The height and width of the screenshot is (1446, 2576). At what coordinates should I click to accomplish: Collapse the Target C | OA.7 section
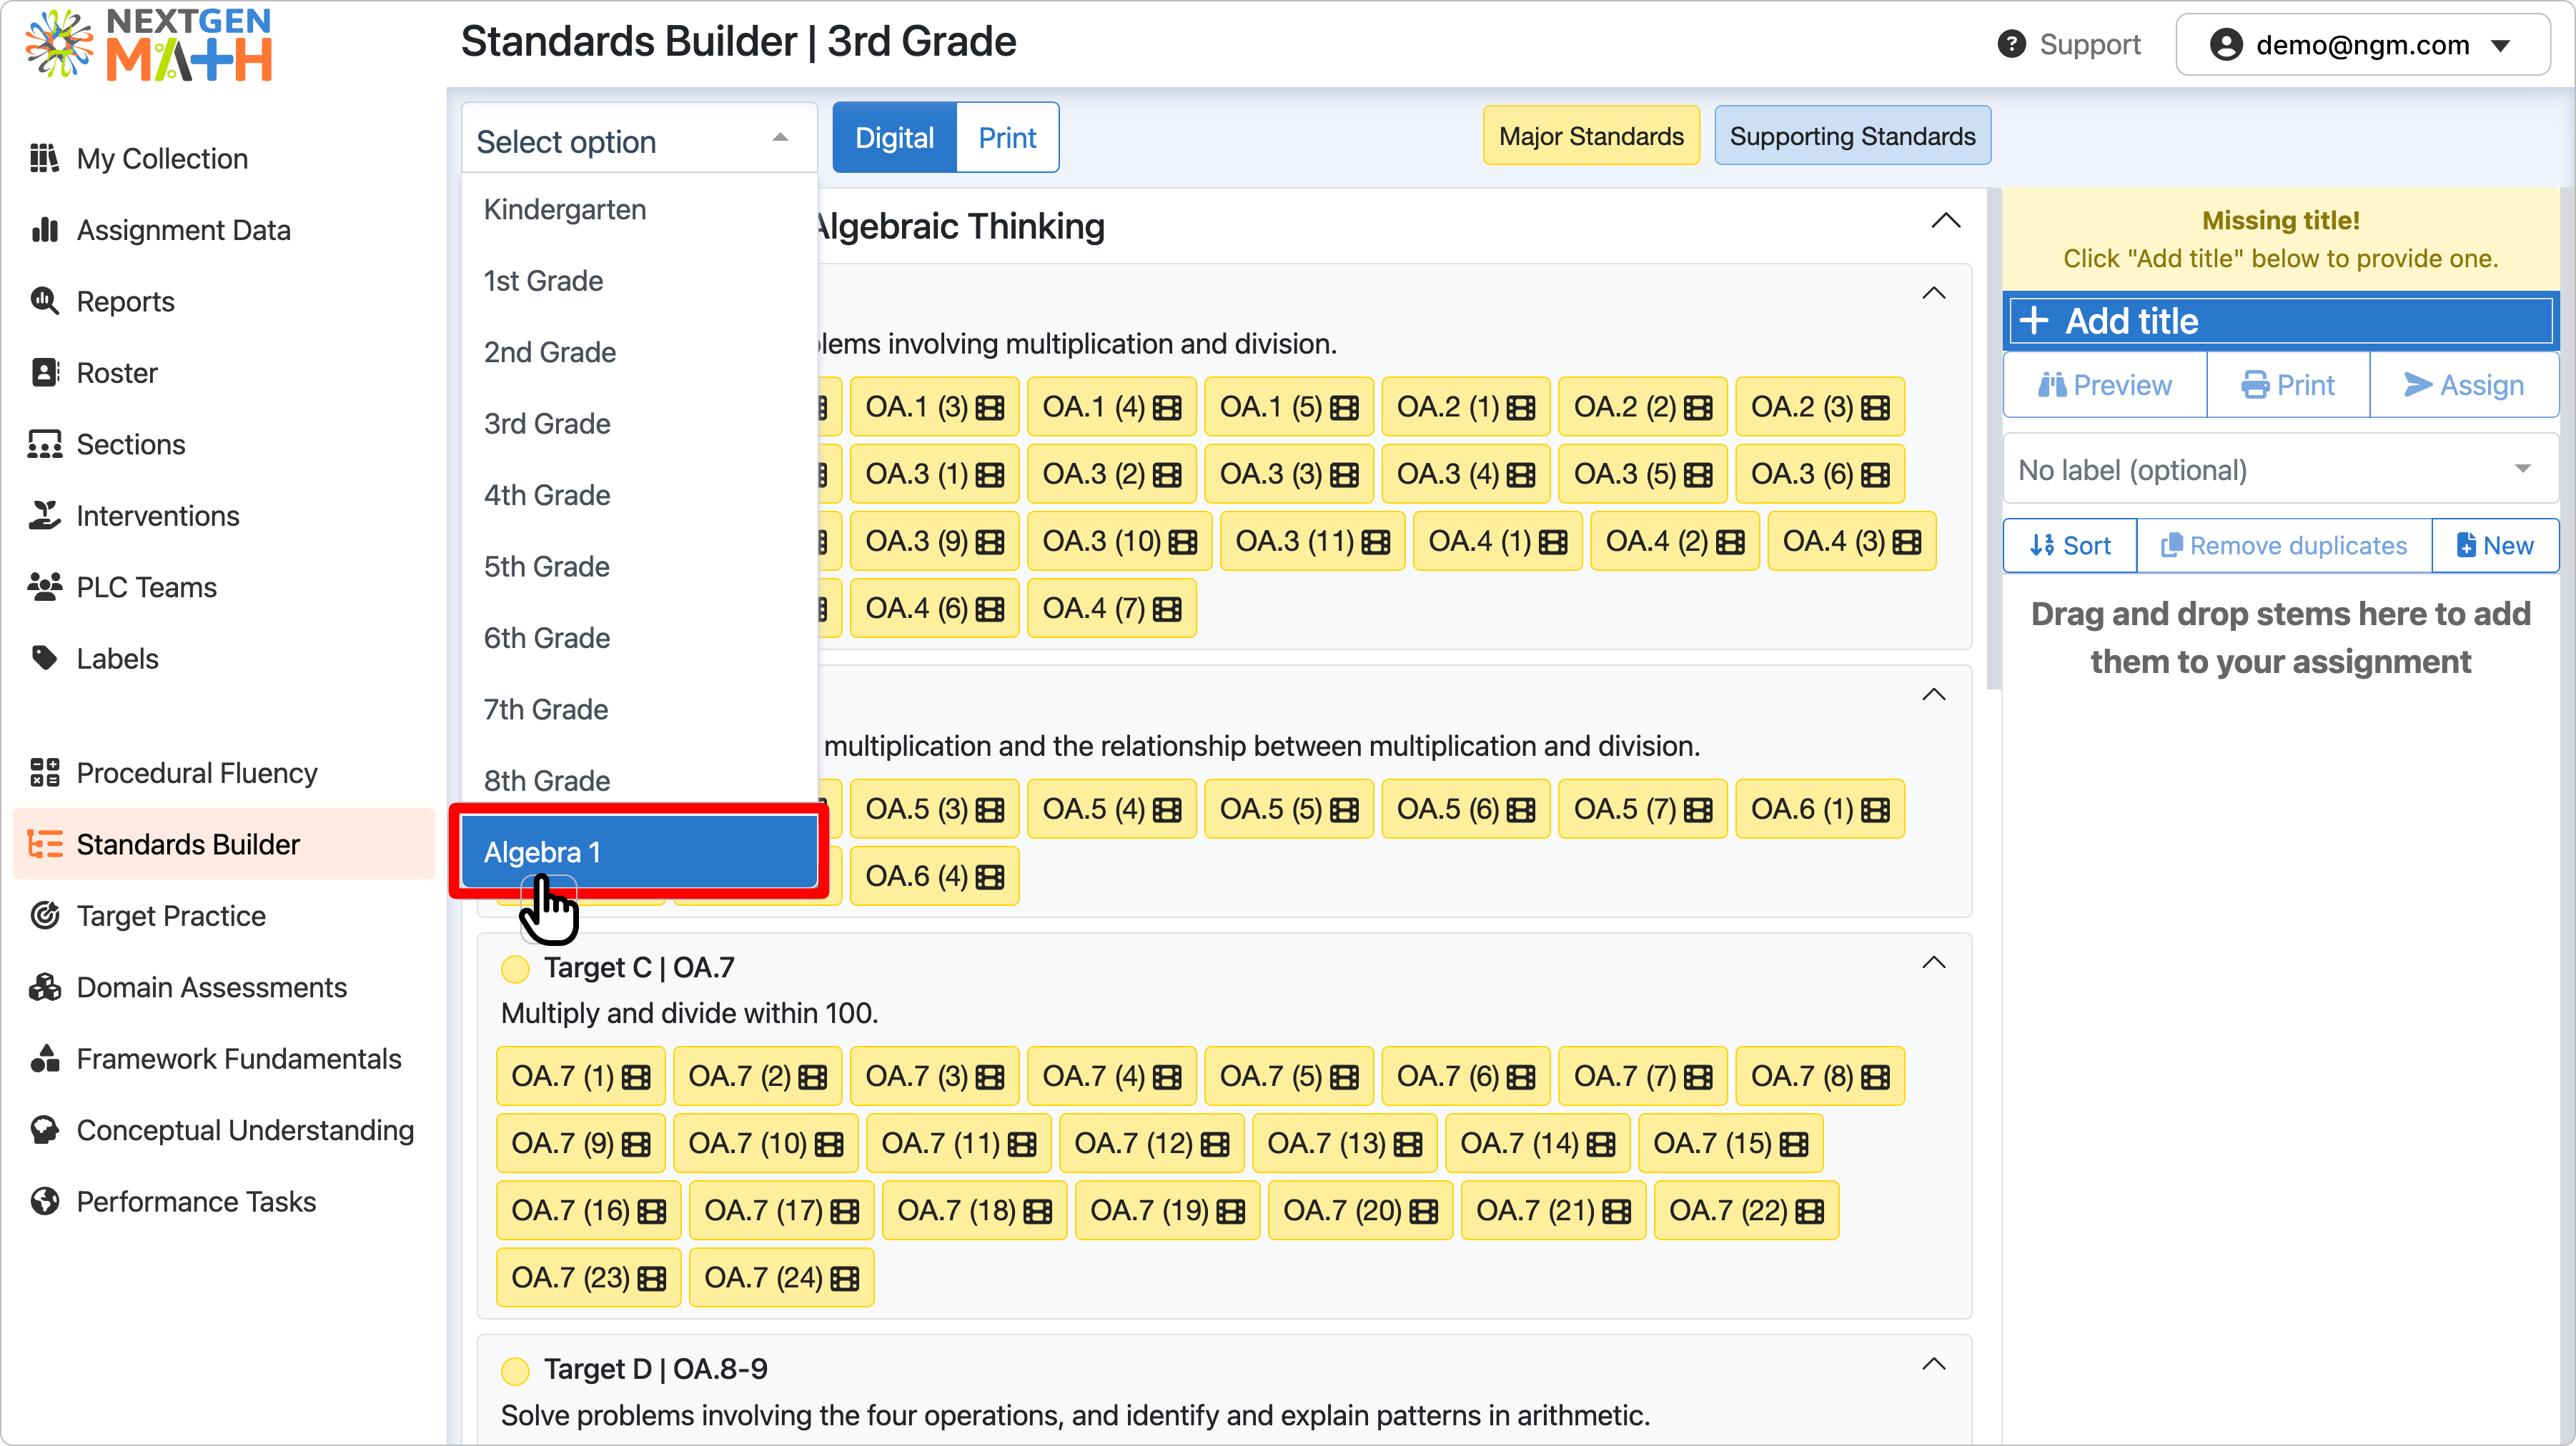(x=1934, y=962)
